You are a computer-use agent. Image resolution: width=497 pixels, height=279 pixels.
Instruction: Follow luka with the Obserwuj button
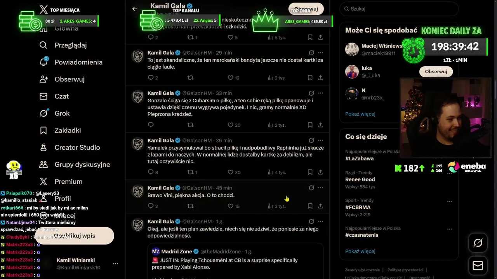coord(436,71)
